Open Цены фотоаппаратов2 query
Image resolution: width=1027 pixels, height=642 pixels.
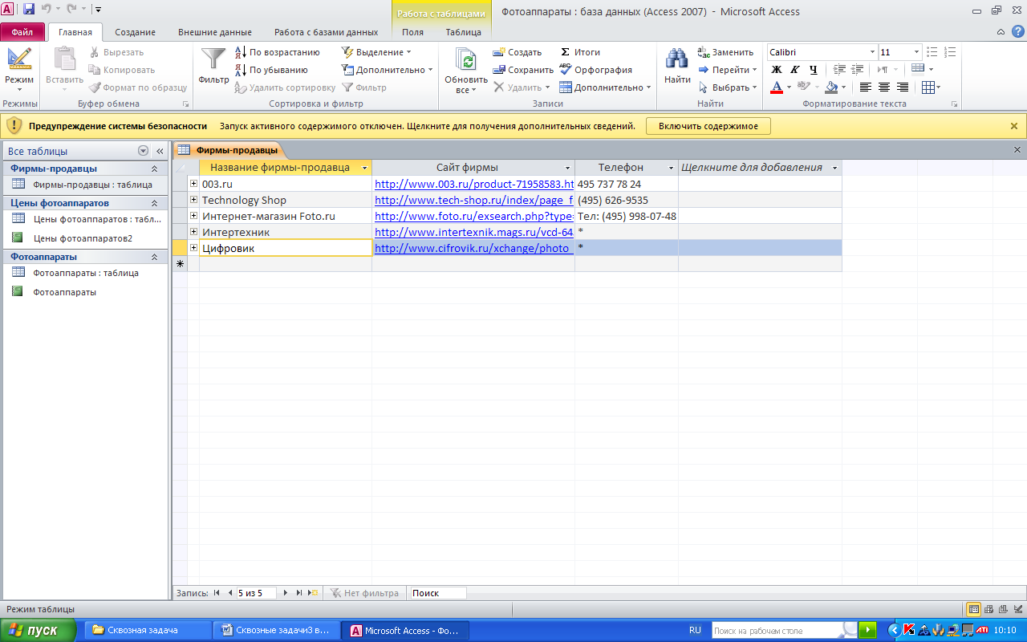point(85,238)
